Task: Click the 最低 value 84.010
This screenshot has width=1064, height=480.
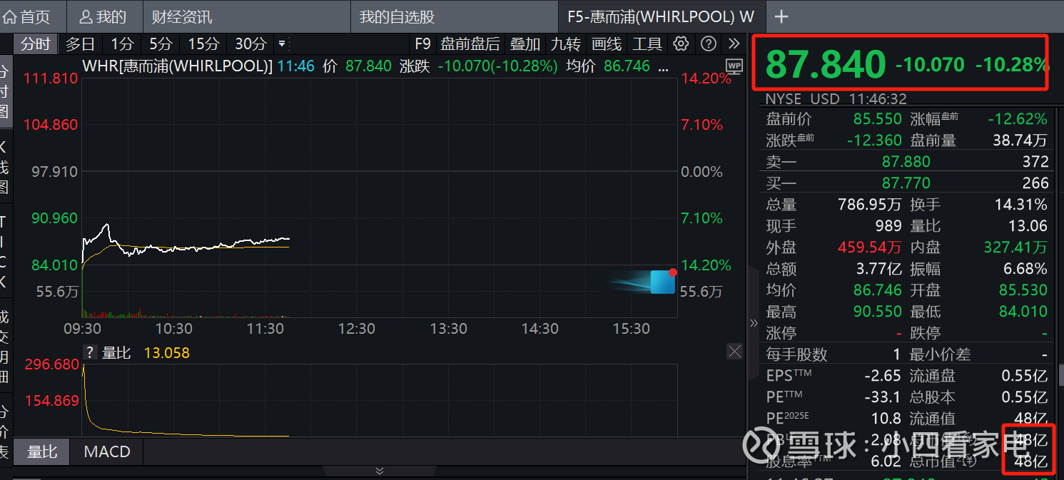Action: [1023, 312]
